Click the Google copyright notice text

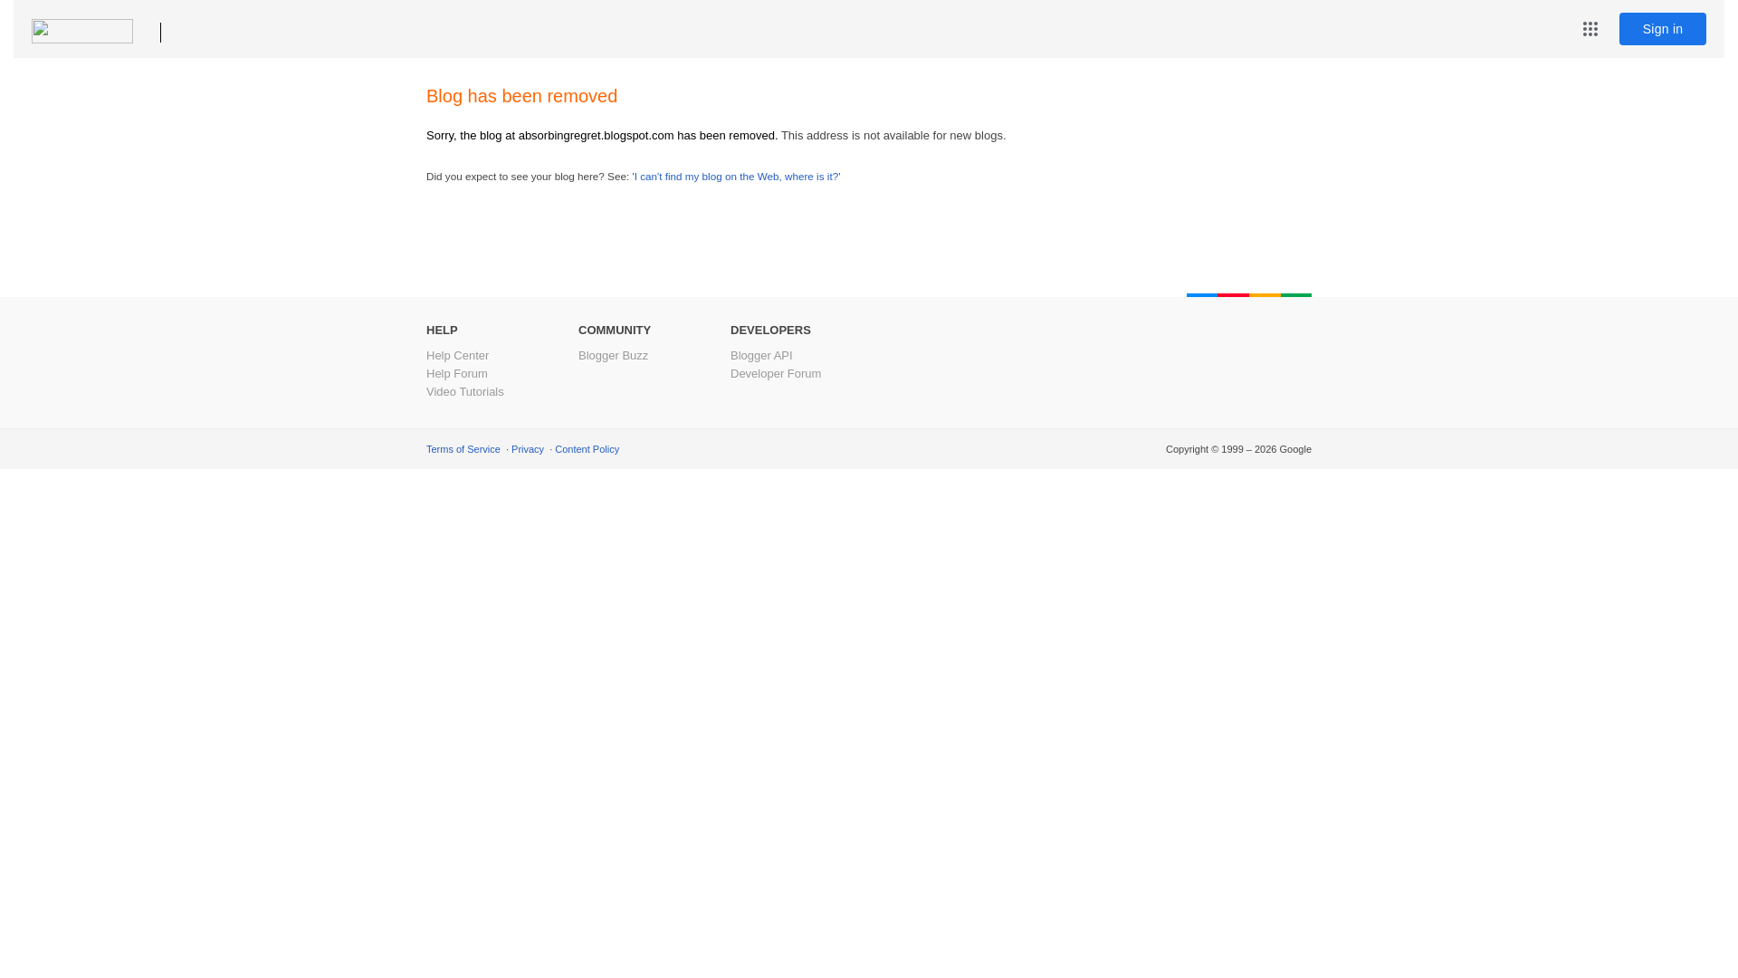1237,449
